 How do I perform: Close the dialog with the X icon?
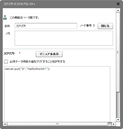tap(118, 4)
